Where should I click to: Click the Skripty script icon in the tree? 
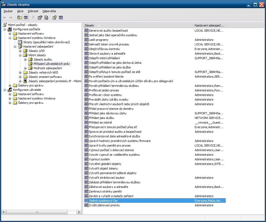click(20, 42)
